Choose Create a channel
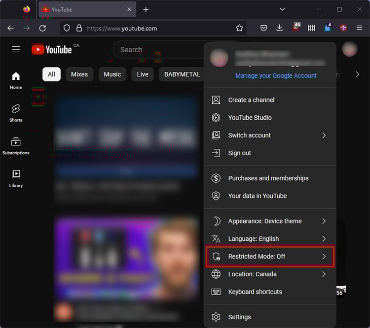Viewport: 370px width, 328px height. pos(270,100)
